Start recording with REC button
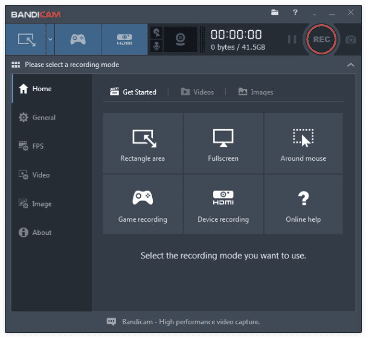Screen dimensions: 366x337 (321, 39)
